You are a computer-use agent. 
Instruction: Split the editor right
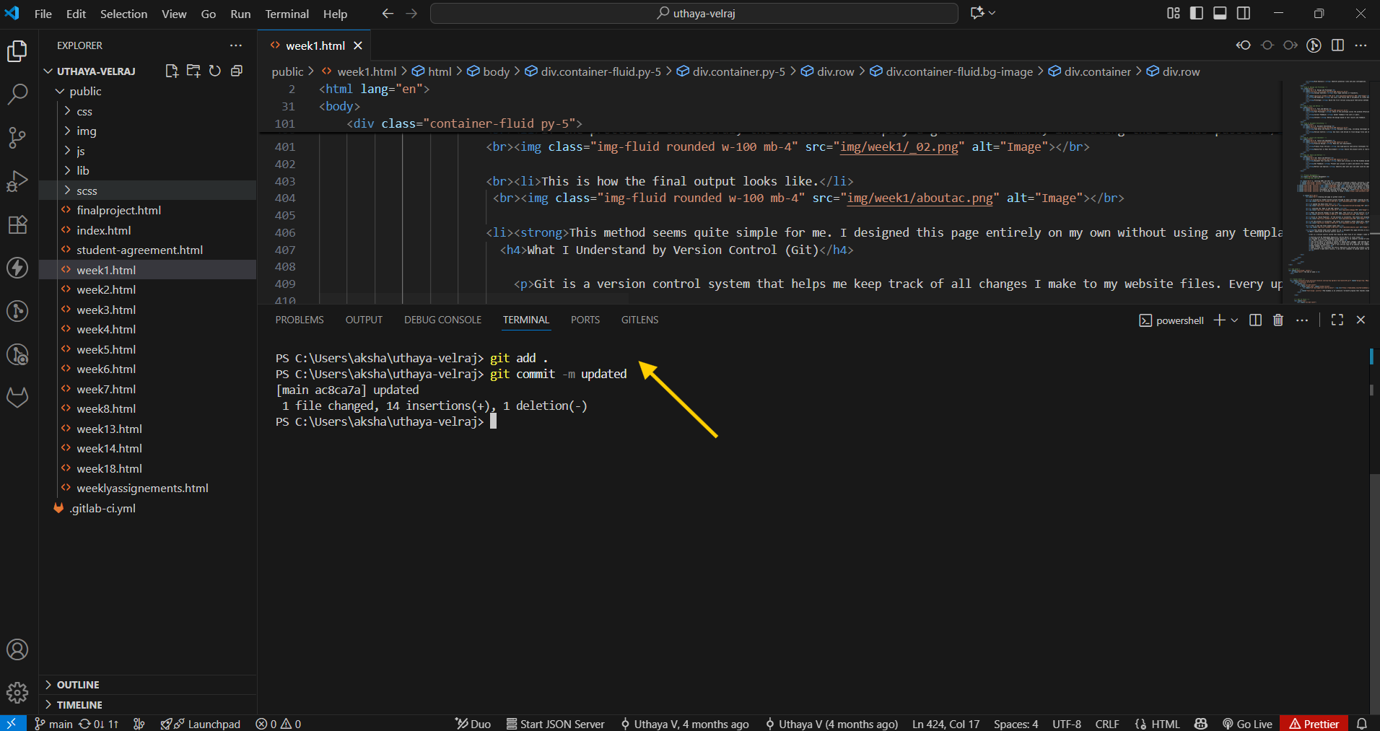(x=1337, y=45)
